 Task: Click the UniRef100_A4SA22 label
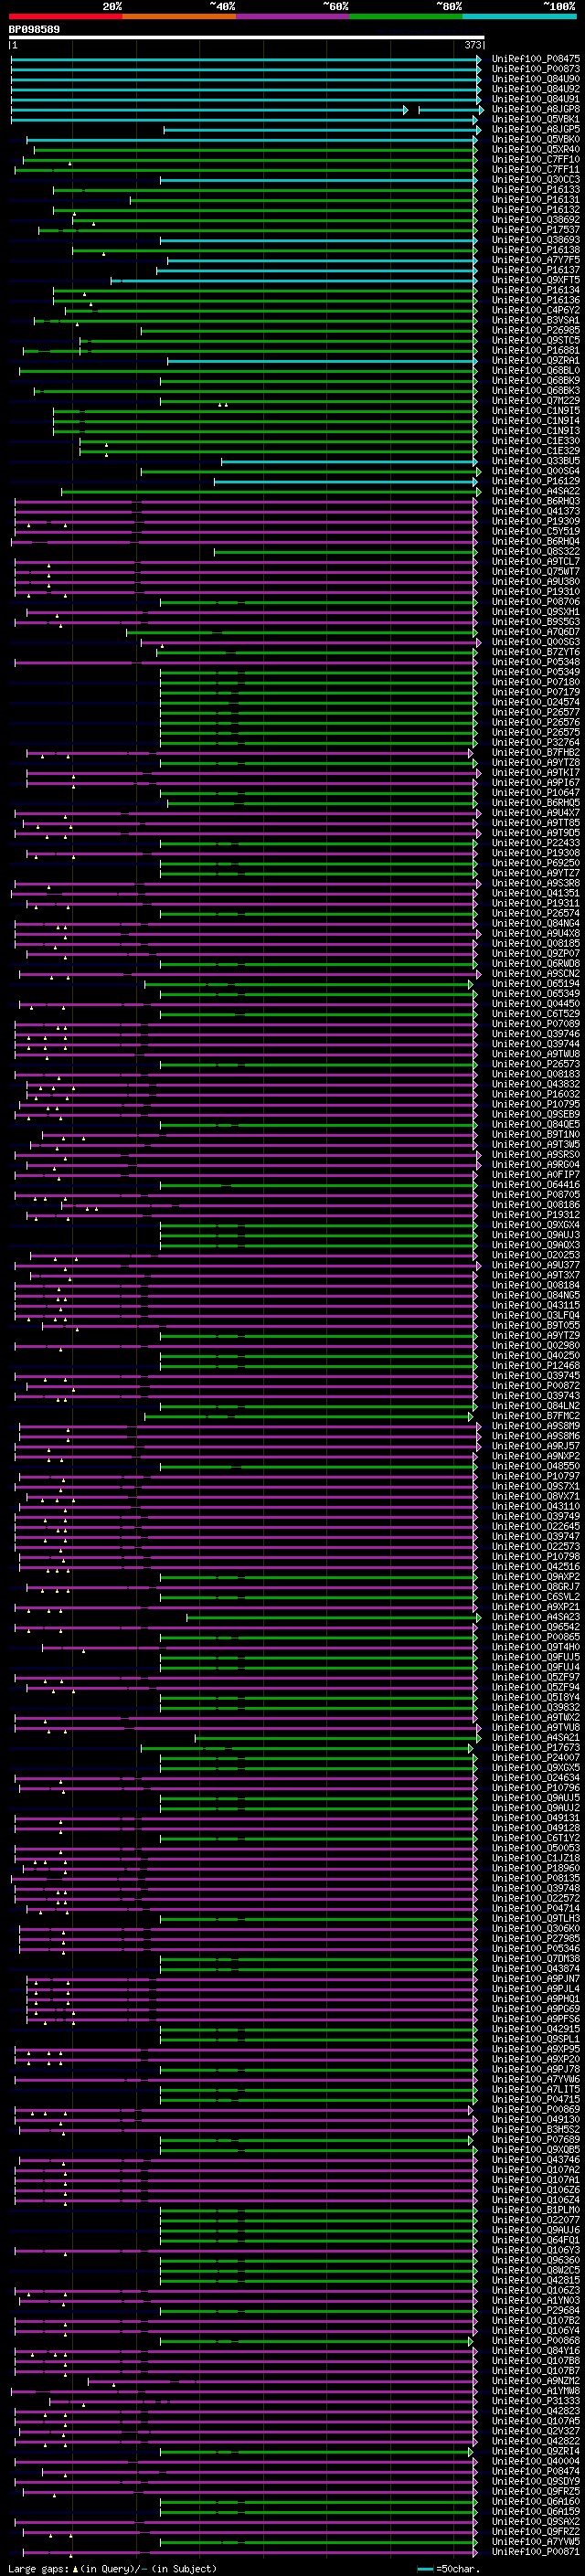[536, 491]
